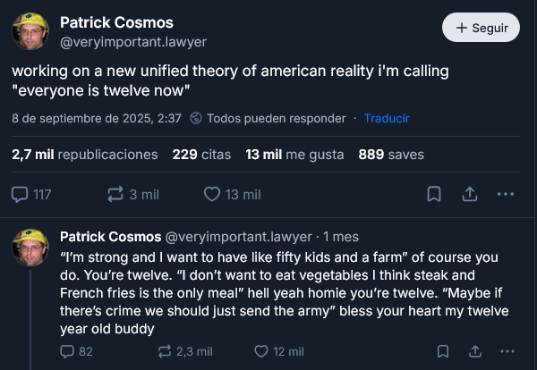View 2,7 mil republicaciones list
537x370 pixels.
85,155
